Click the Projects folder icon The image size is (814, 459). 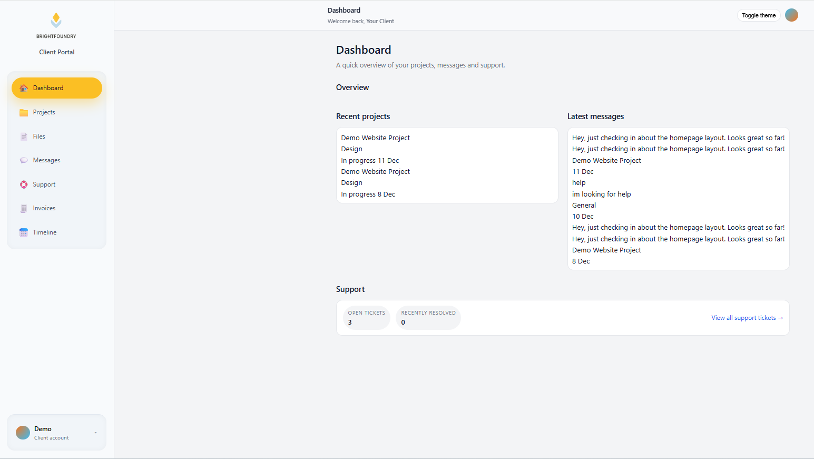pyautogui.click(x=24, y=112)
